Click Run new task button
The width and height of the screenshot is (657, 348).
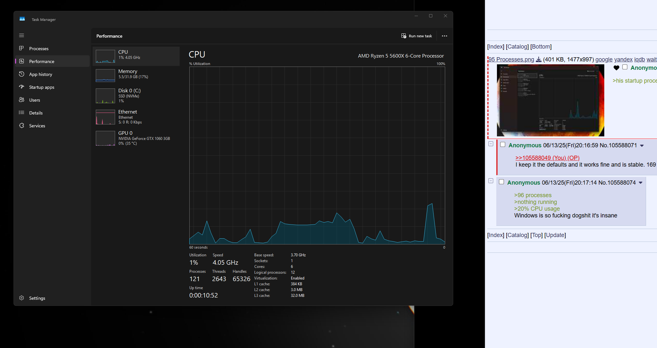tap(417, 36)
